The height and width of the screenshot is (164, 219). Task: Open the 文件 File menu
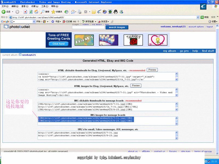(x=5, y=6)
